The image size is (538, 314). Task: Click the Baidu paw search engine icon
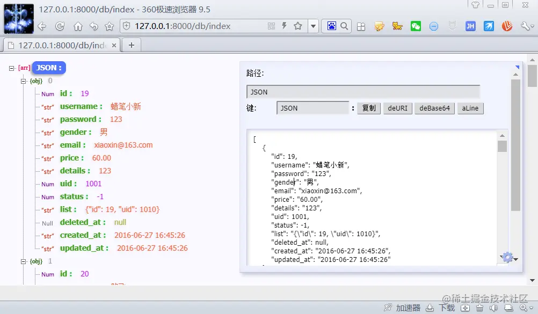click(x=331, y=26)
